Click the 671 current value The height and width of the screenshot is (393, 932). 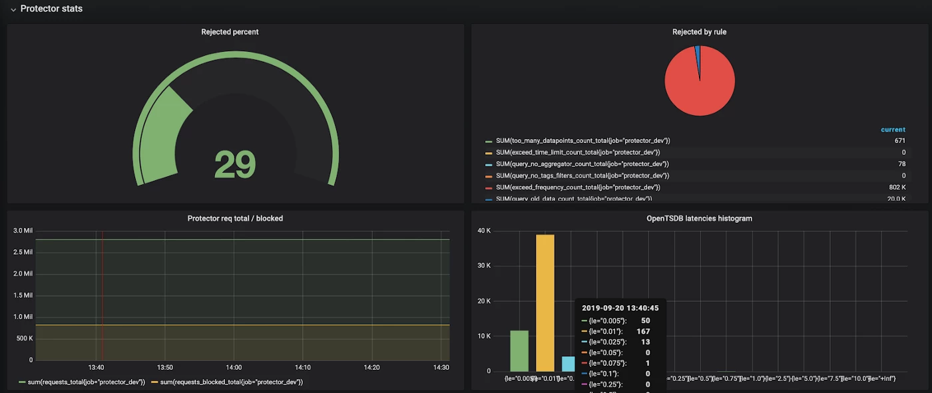tap(899, 141)
